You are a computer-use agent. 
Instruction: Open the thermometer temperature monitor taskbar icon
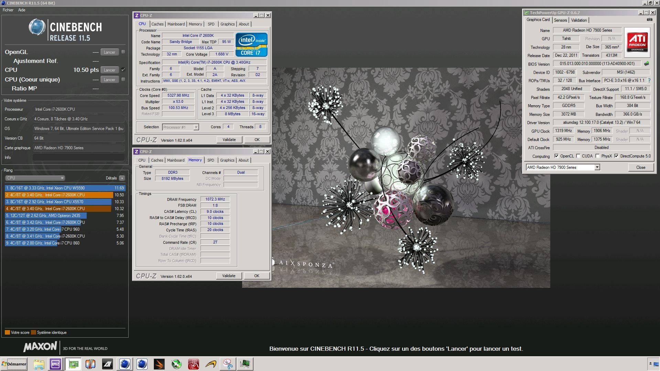[x=90, y=364]
